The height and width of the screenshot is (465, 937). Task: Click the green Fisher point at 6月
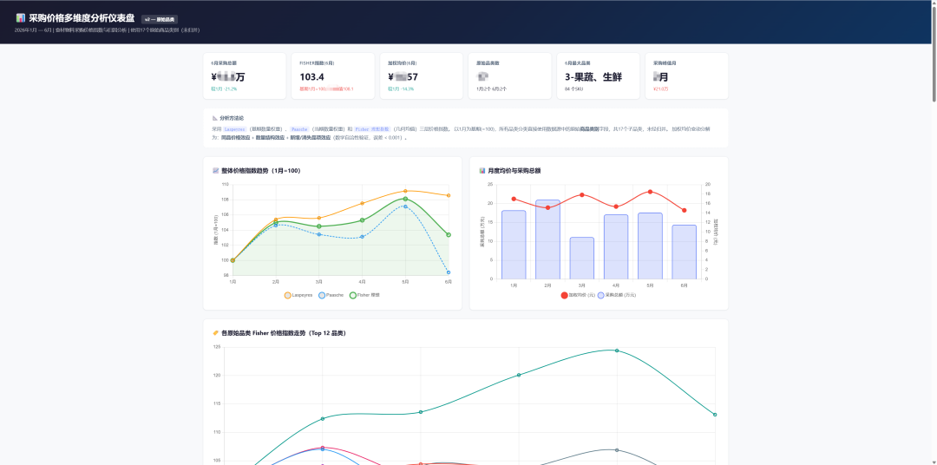click(449, 235)
